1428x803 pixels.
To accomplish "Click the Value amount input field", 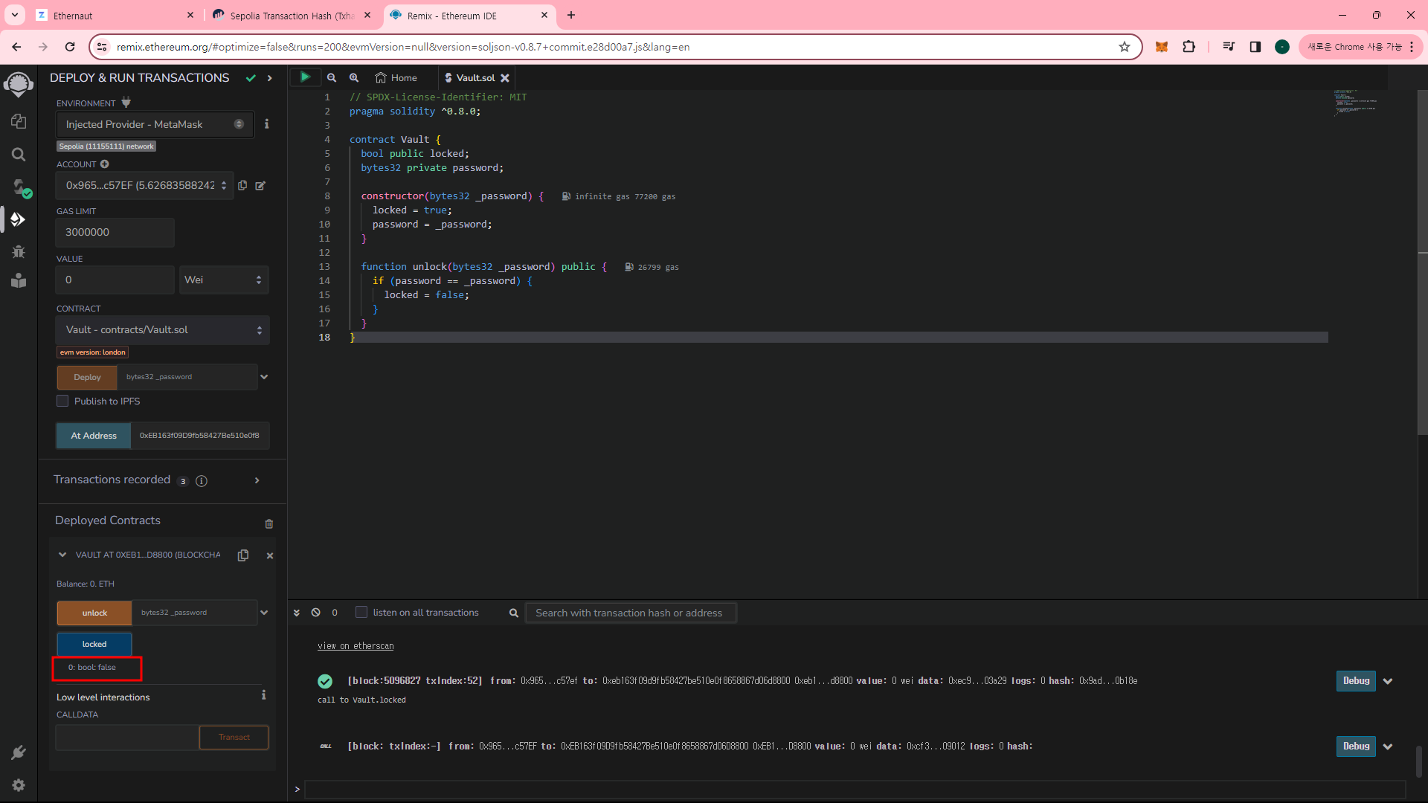I will (115, 280).
